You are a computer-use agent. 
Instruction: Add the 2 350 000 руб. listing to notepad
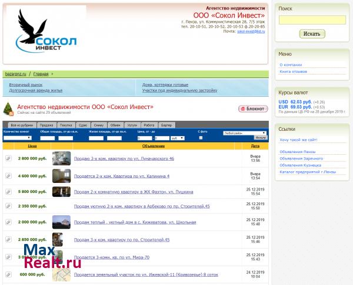tap(8, 206)
